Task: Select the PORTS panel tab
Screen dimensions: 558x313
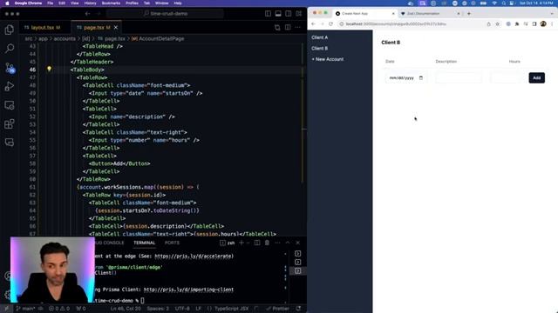Action: (x=172, y=243)
